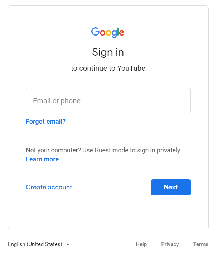
Task: Click the word YouTube in subtitle
Action: point(131,68)
